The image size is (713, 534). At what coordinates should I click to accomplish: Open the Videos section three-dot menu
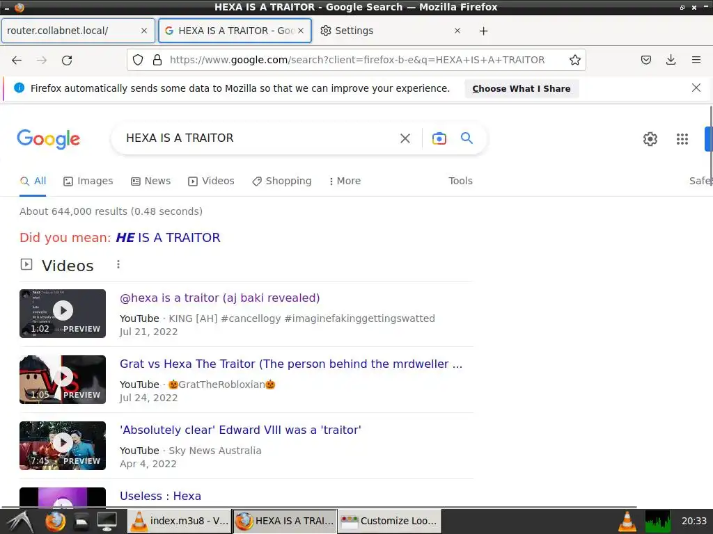(118, 264)
